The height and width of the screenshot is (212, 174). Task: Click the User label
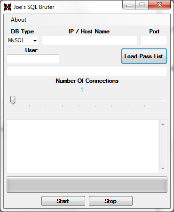pyautogui.click(x=32, y=50)
